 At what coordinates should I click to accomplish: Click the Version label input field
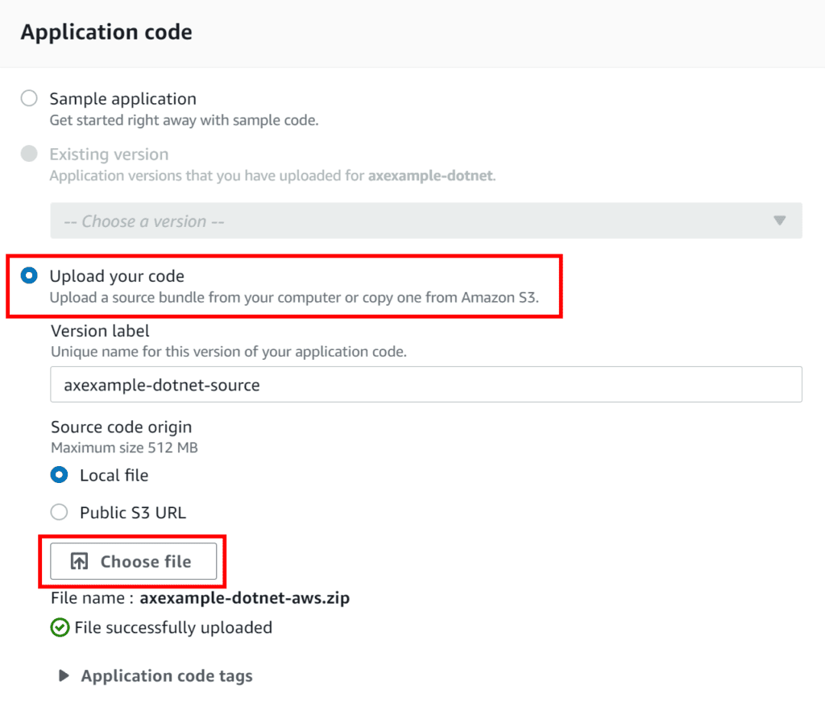[x=427, y=384]
